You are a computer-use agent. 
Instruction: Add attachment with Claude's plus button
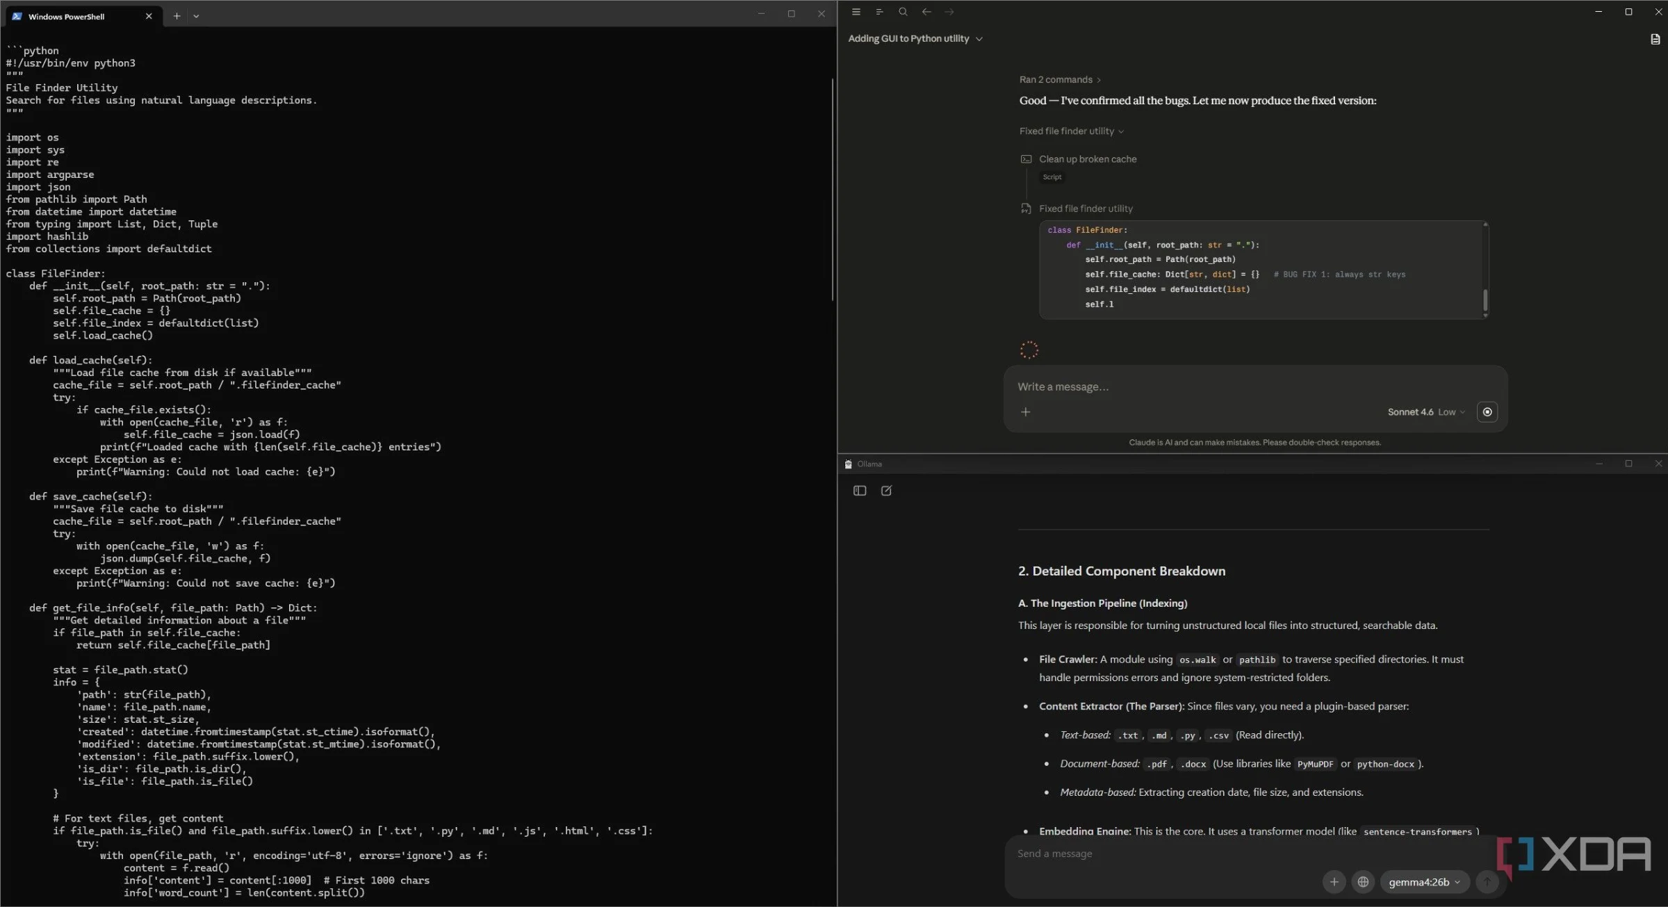(1025, 412)
